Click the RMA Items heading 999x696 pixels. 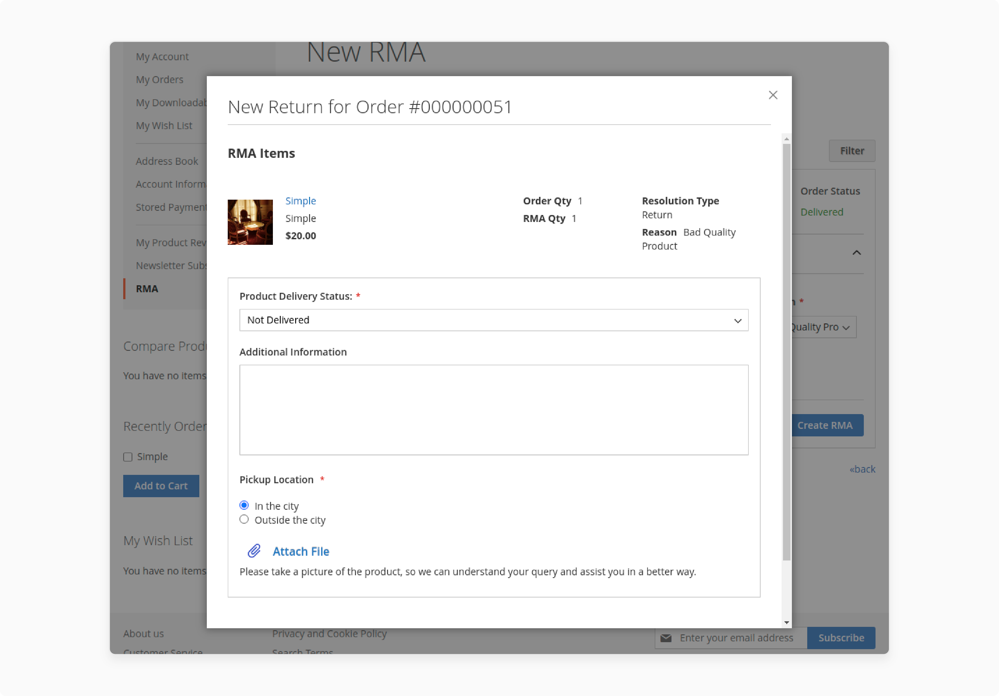(261, 153)
